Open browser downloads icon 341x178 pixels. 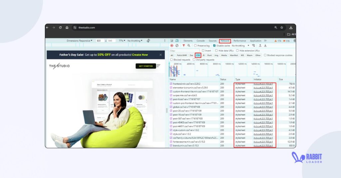point(291,28)
